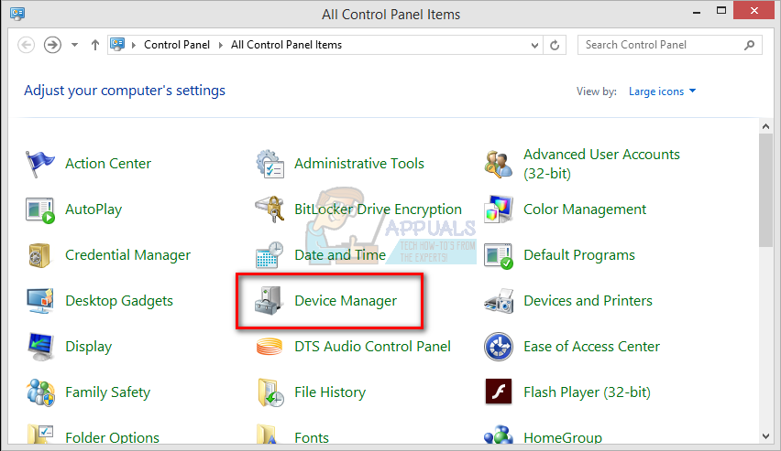Open the Devices and Printers icon
Screen dimensions: 781x451
(499, 301)
